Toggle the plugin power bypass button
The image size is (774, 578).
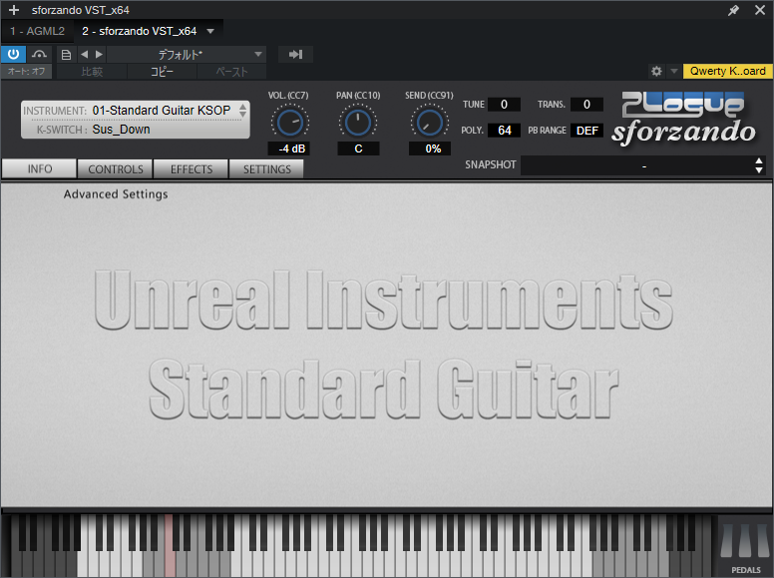[x=13, y=54]
